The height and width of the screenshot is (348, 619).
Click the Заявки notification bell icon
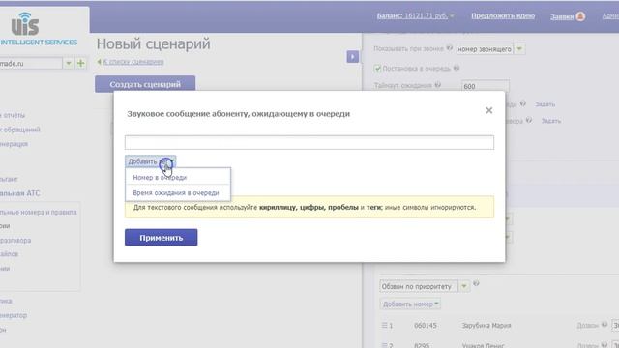pyautogui.click(x=580, y=16)
